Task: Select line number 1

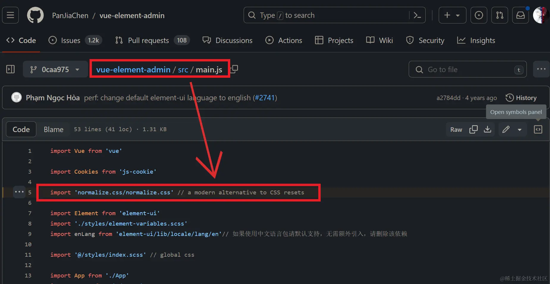Action: [29, 151]
